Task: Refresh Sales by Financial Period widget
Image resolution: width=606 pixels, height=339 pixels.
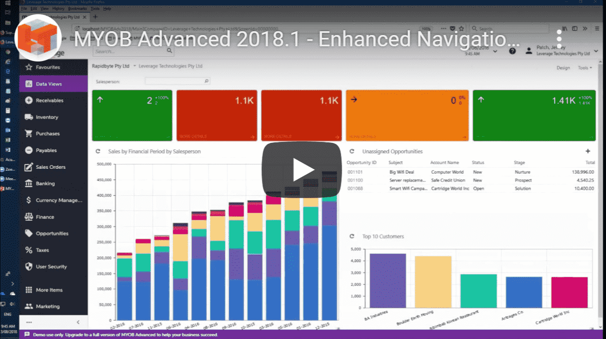Action: (x=98, y=151)
